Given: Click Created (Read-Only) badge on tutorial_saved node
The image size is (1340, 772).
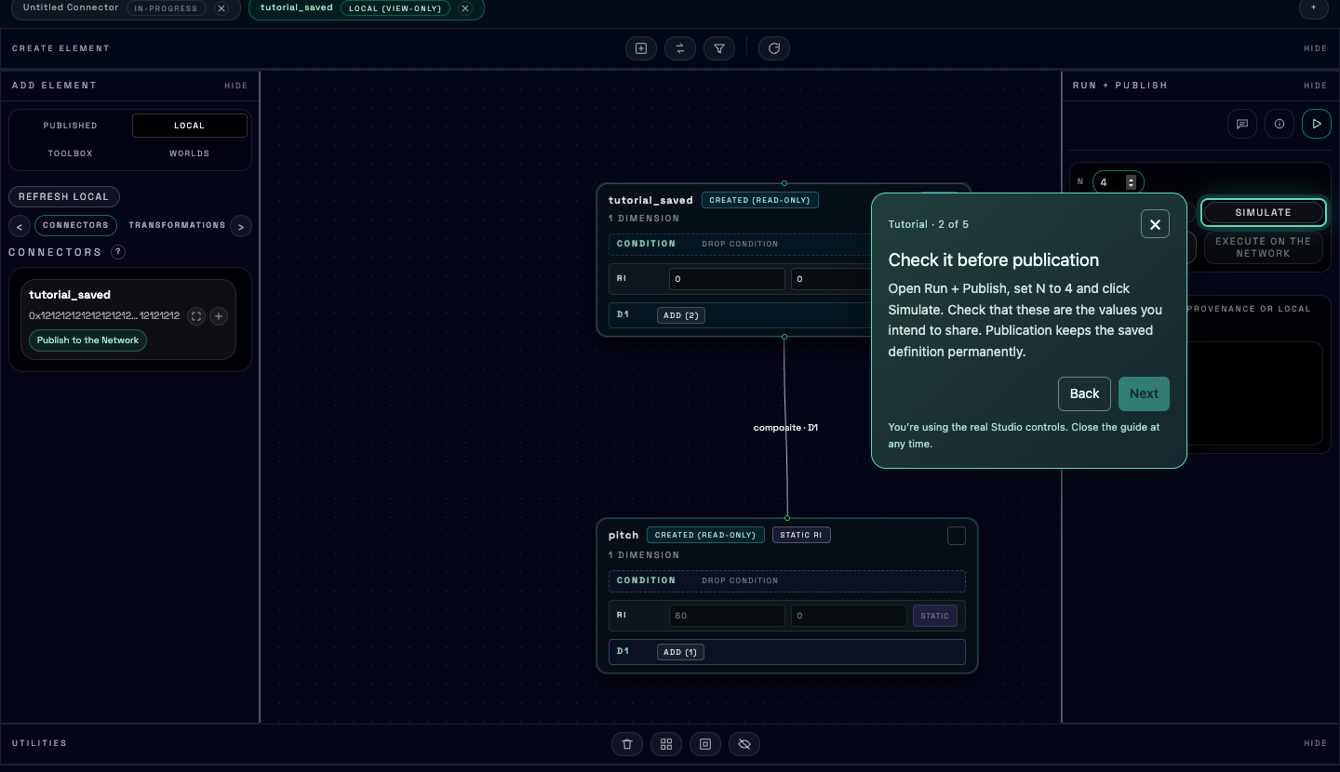Looking at the screenshot, I should tap(760, 200).
